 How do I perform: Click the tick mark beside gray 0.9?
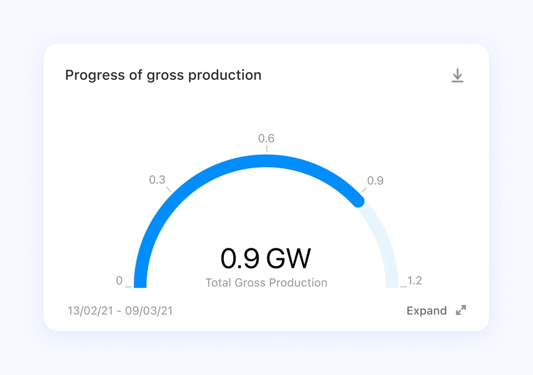pyautogui.click(x=364, y=190)
